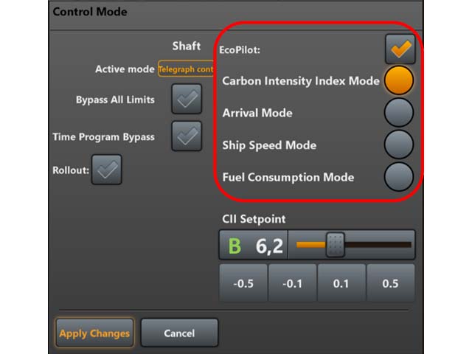Click the CII Setpoint value display B 6,2
This screenshot has height=354, width=472.
pos(254,246)
